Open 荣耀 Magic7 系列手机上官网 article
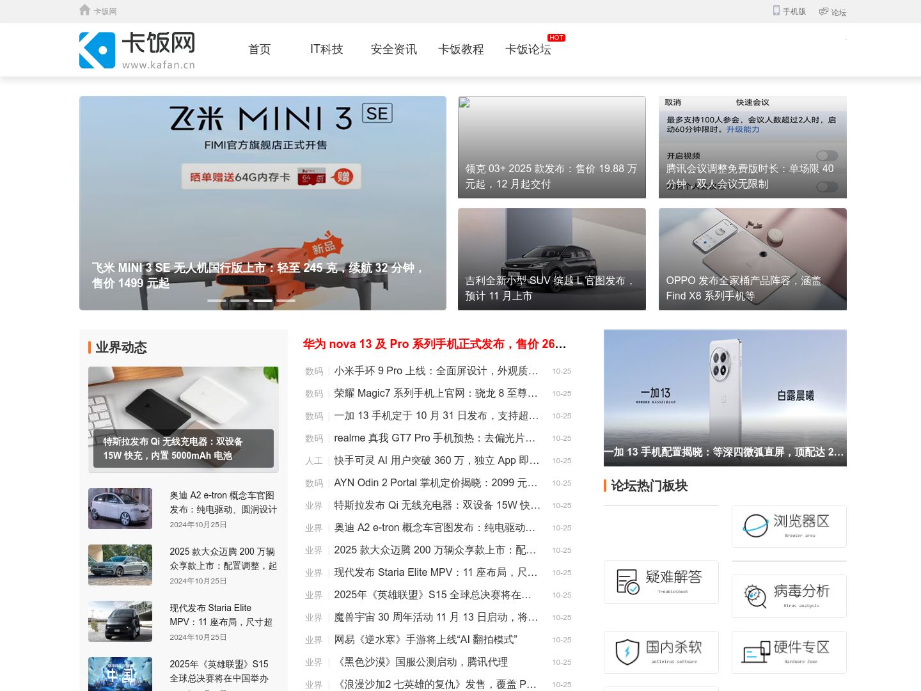The height and width of the screenshot is (691, 921). click(x=436, y=393)
